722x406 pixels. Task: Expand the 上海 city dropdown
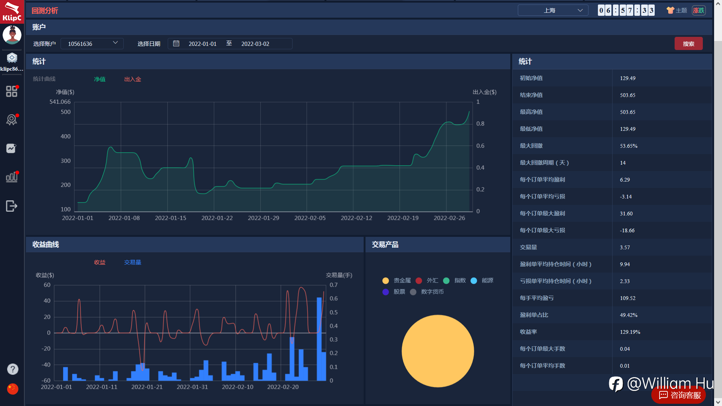pyautogui.click(x=553, y=11)
